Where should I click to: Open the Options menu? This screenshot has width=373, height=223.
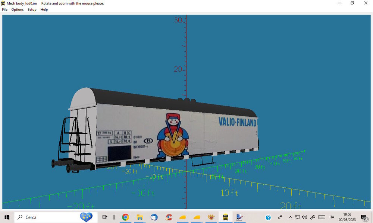(18, 10)
